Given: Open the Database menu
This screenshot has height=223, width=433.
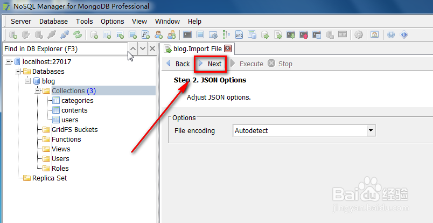Looking at the screenshot, I should pos(53,22).
